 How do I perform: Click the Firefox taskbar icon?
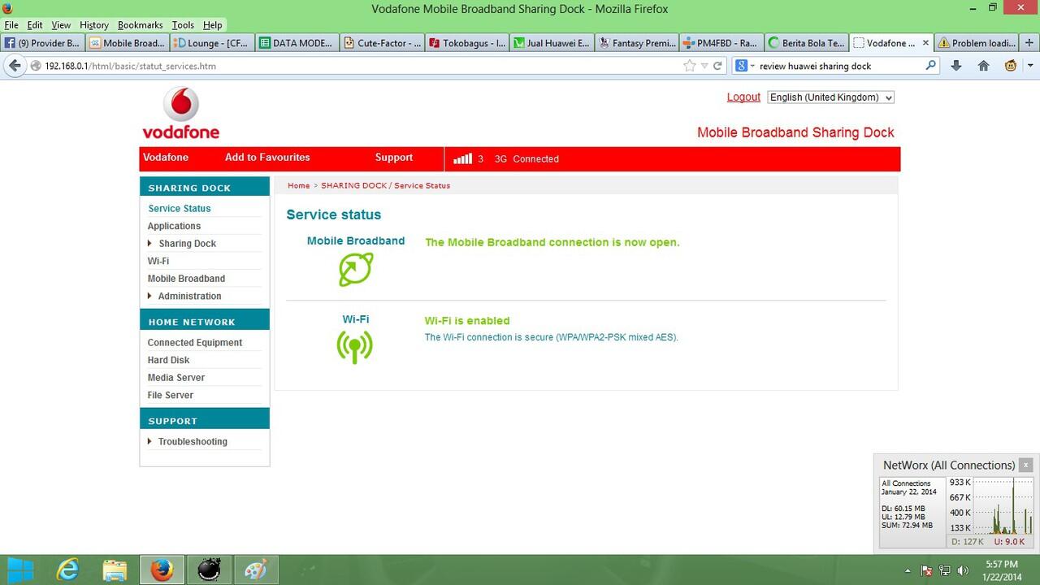[x=162, y=570]
